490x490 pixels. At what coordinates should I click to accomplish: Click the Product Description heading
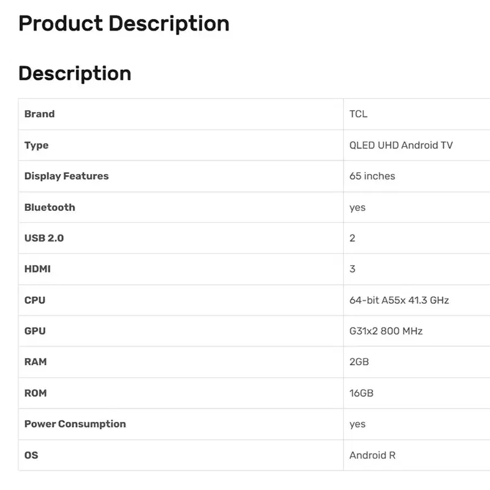pos(124,24)
